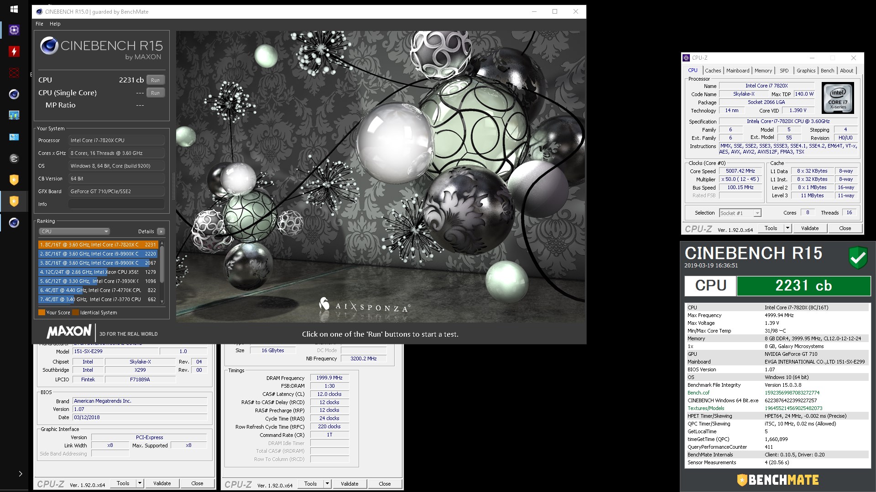Click the gray round E-logo taskbar icon
Image resolution: width=876 pixels, height=492 pixels.
pyautogui.click(x=14, y=159)
